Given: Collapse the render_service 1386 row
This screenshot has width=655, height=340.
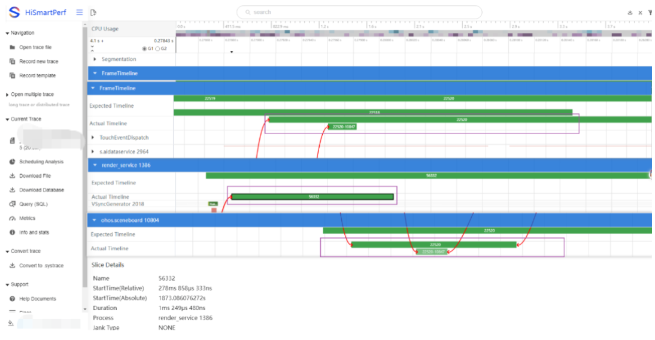Looking at the screenshot, I should tap(95, 165).
